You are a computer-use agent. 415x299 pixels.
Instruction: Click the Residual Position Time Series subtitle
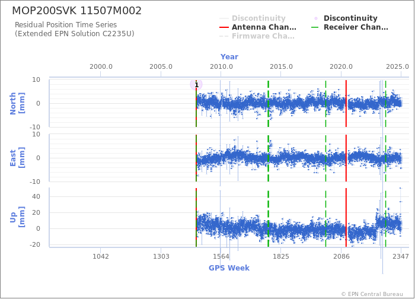click(x=66, y=25)
